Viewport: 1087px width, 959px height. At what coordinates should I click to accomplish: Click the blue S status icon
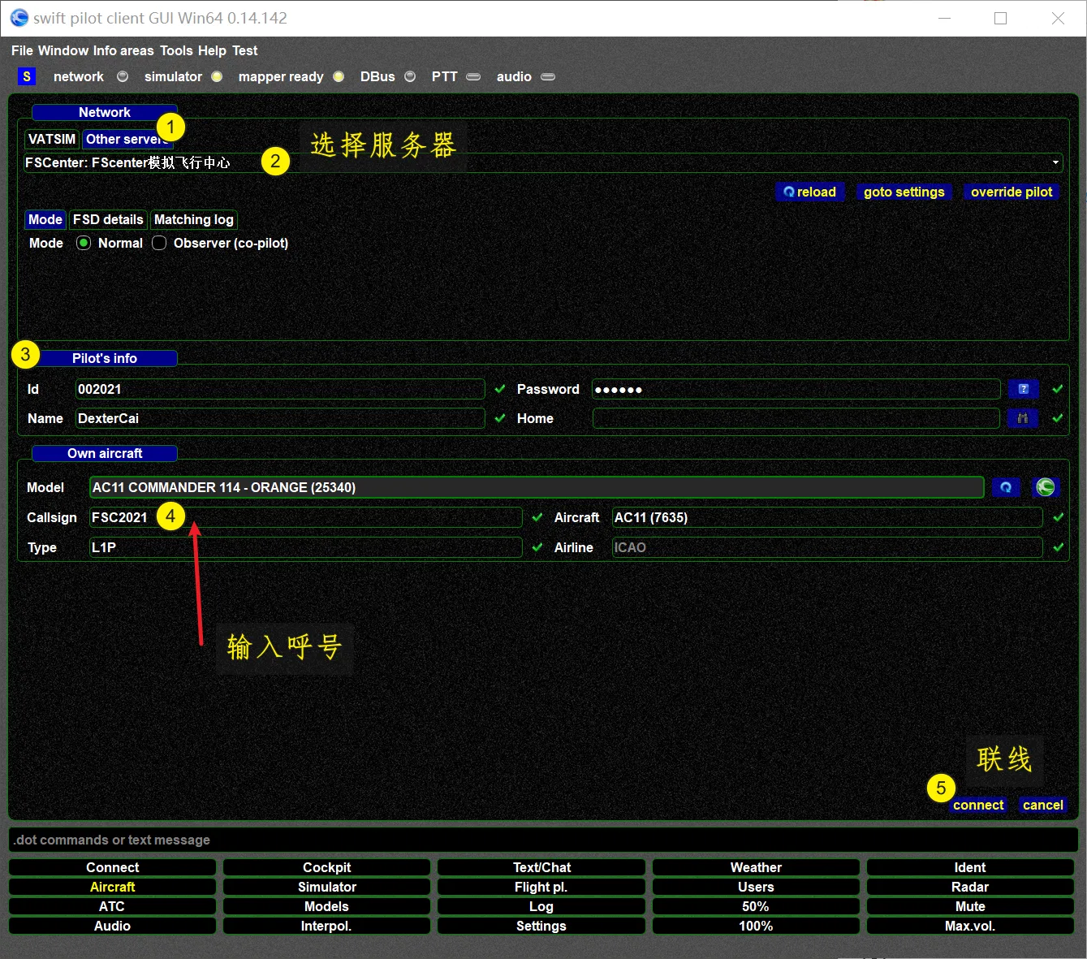pos(27,76)
